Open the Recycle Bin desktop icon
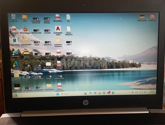The width and height of the screenshot is (165, 125). pyautogui.click(x=13, y=17)
